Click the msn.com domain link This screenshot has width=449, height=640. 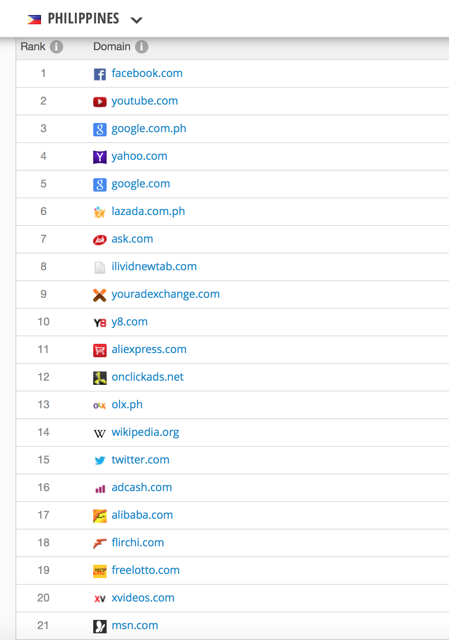click(135, 625)
